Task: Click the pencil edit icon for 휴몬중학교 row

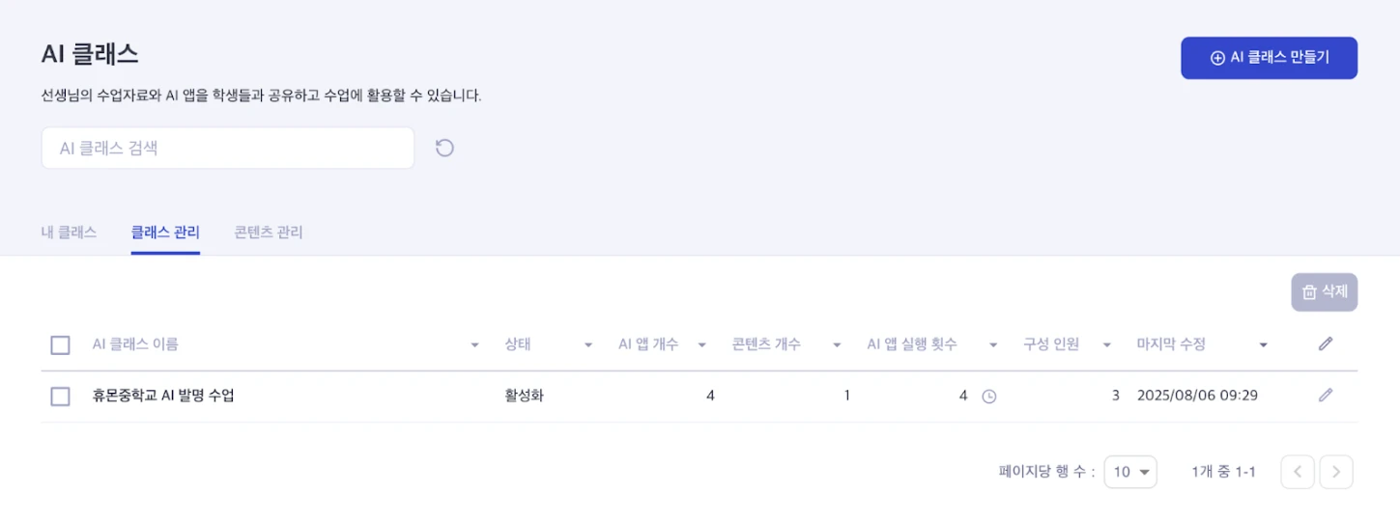Action: pos(1326,395)
